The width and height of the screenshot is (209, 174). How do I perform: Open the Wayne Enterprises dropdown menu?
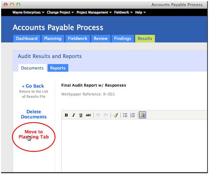click(x=28, y=12)
